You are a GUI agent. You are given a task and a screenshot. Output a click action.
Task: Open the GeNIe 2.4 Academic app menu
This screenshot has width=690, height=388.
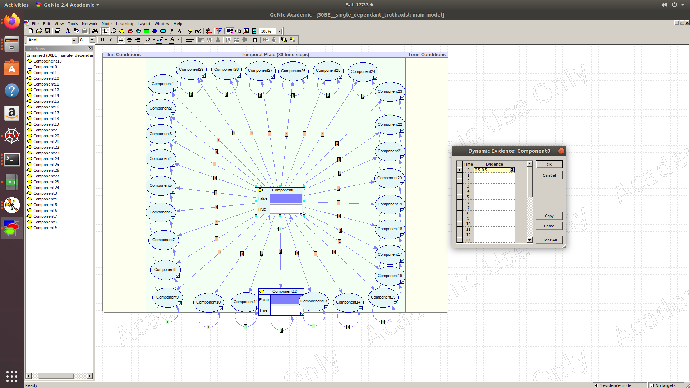tap(68, 5)
